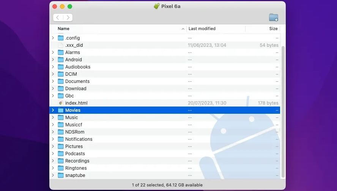Screen dimensions: 337x191
Task: Click the '11/06/2023, 13:04' modified date
Action: coord(207,45)
